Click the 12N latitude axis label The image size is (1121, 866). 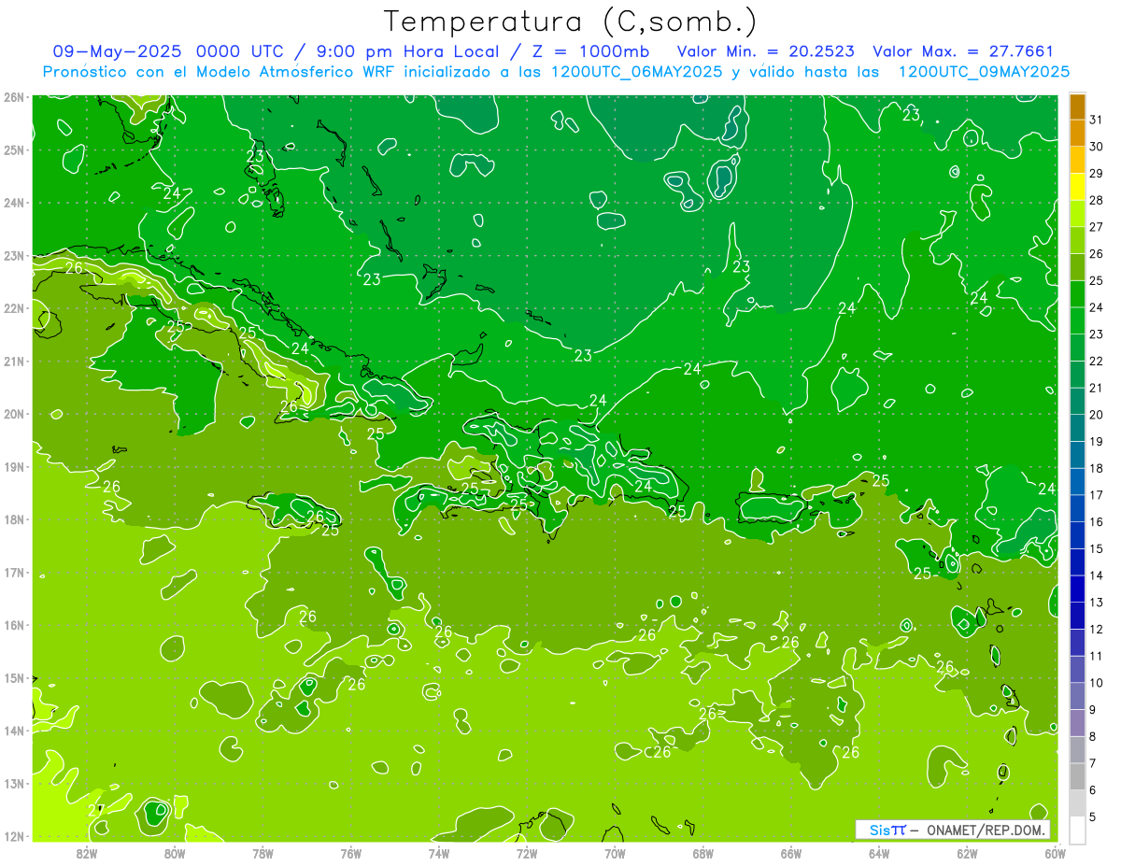tap(13, 836)
